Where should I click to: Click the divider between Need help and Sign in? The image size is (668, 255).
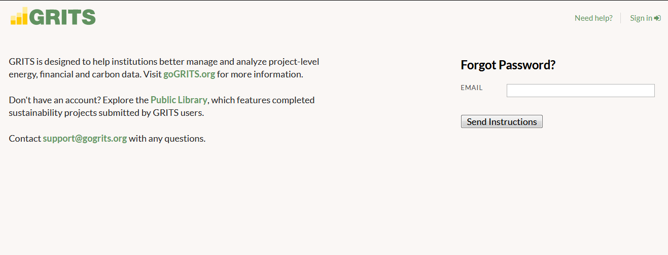621,18
